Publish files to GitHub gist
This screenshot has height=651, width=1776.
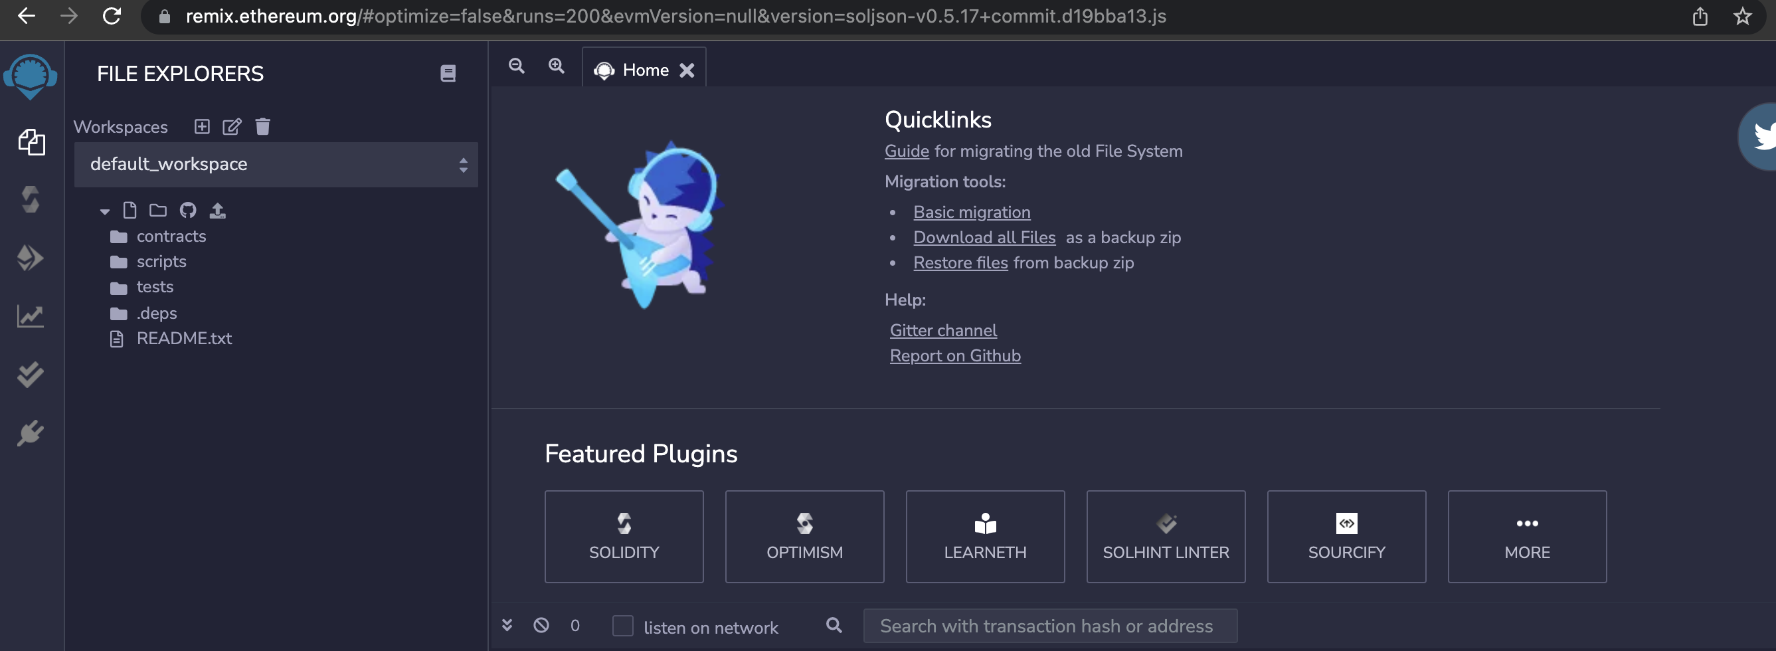(x=188, y=210)
